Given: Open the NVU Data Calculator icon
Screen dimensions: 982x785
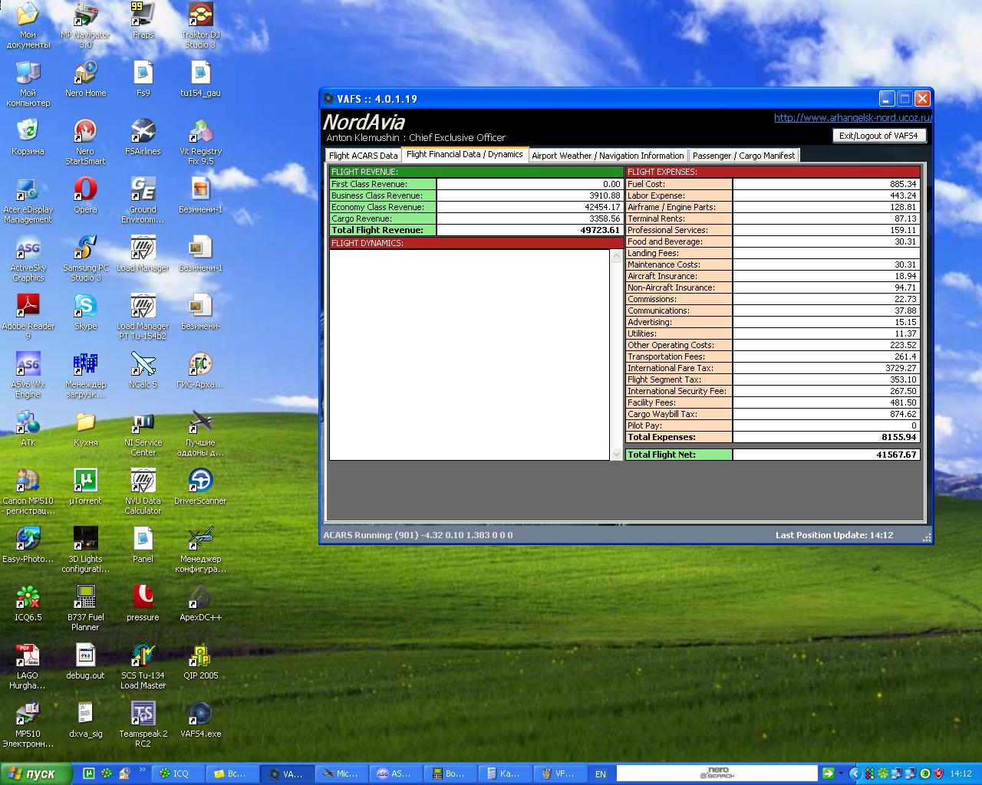Looking at the screenshot, I should click(x=143, y=491).
